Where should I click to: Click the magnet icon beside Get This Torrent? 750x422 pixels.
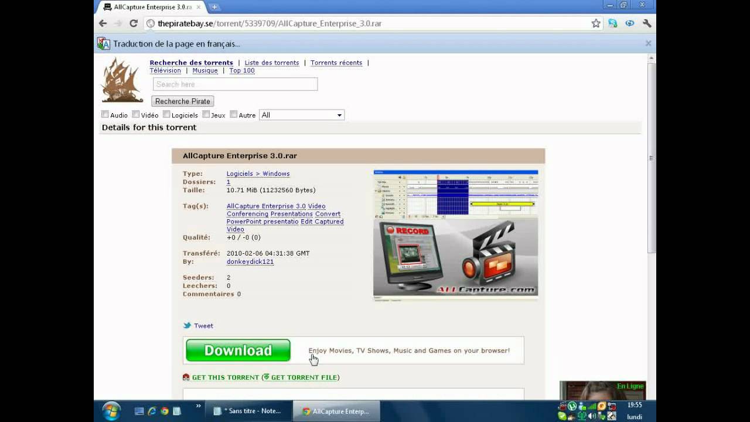point(186,377)
